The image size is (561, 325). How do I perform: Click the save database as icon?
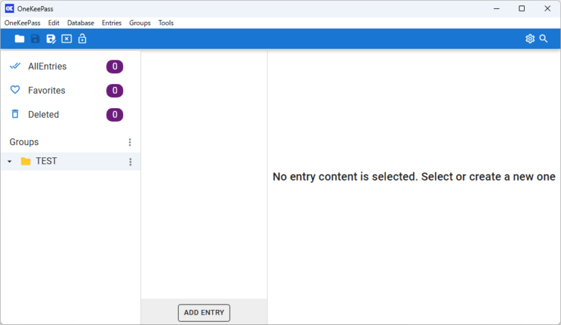click(x=51, y=39)
